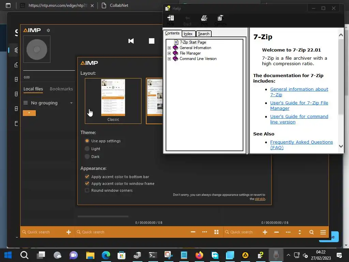
Task: Click the old skin link in AIMP dialog
Action: click(260, 199)
